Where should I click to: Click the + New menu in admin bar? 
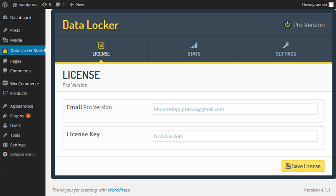77,5
